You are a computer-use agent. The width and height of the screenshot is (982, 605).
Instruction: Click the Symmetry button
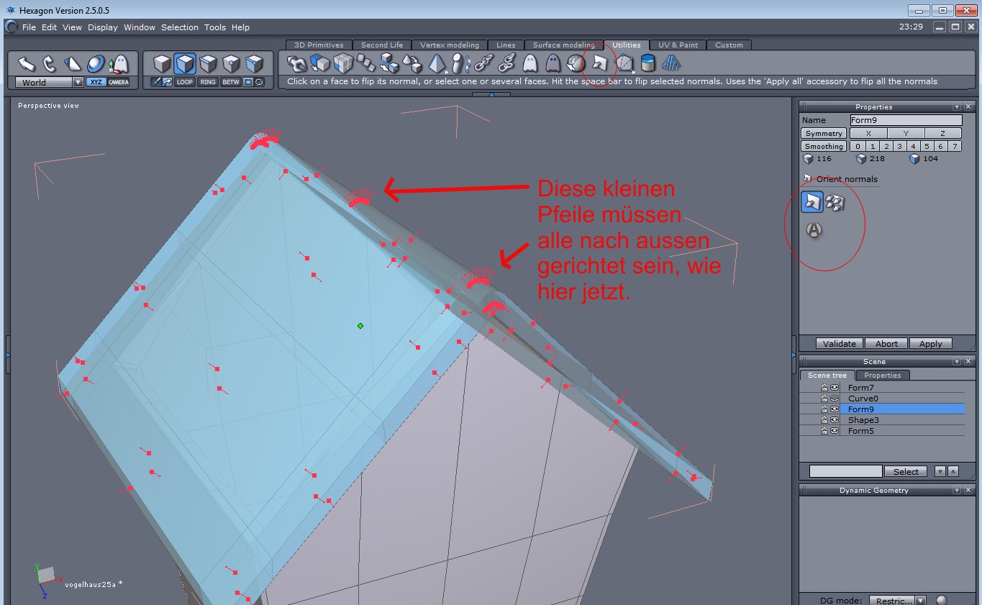click(824, 134)
